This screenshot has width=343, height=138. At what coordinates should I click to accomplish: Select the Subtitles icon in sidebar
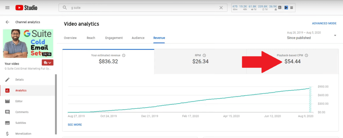[7, 123]
